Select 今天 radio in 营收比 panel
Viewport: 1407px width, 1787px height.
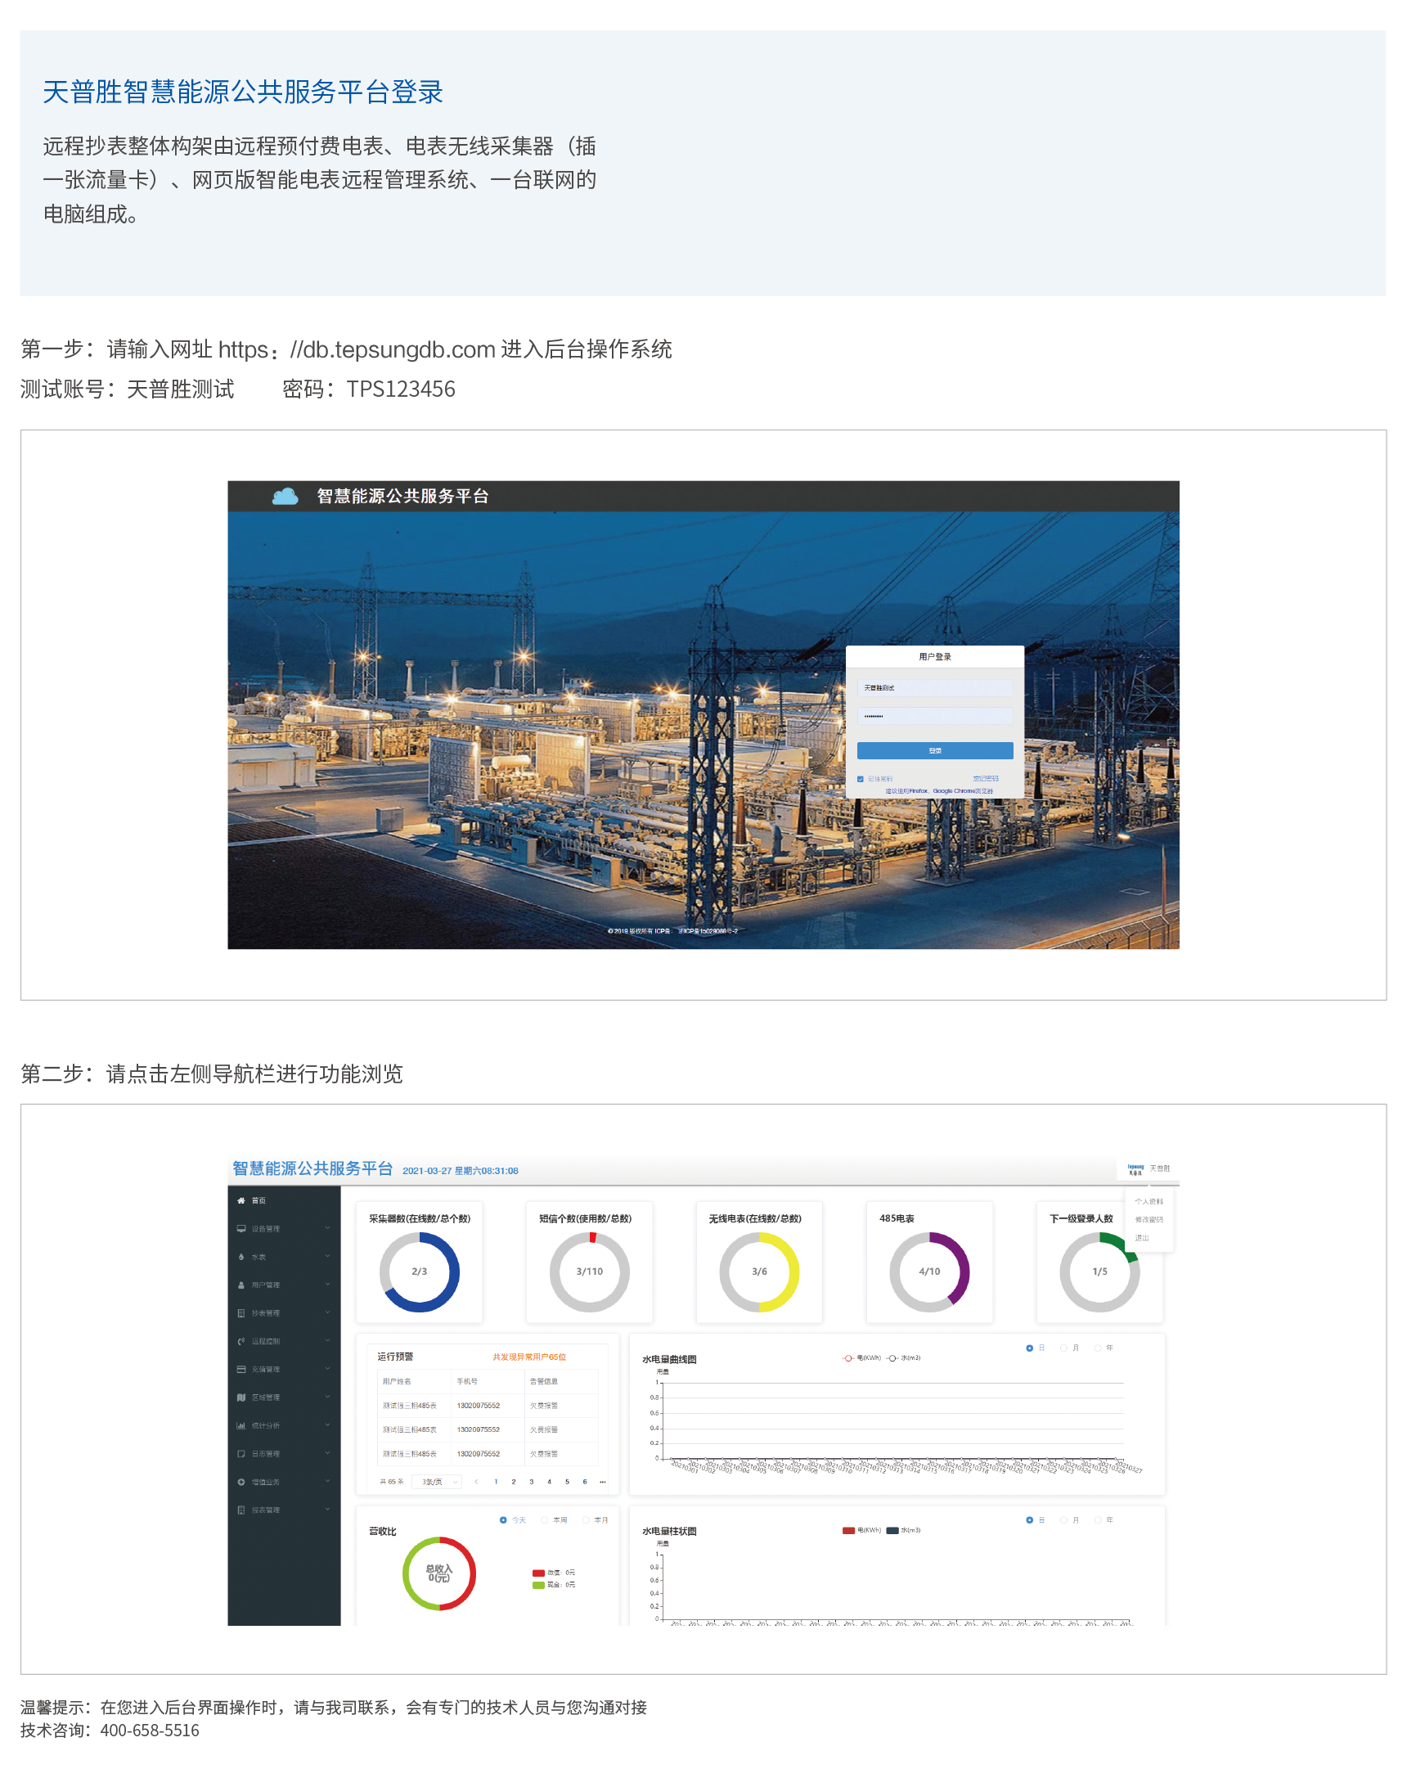pos(503,1520)
